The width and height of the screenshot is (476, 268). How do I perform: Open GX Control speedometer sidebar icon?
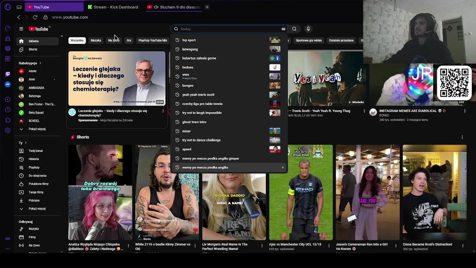(7, 28)
